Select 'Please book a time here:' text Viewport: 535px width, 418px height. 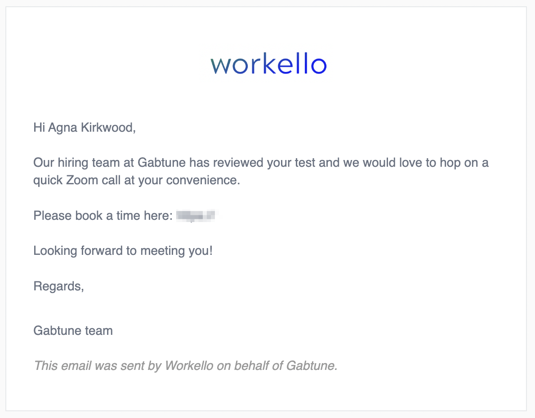pyautogui.click(x=103, y=216)
